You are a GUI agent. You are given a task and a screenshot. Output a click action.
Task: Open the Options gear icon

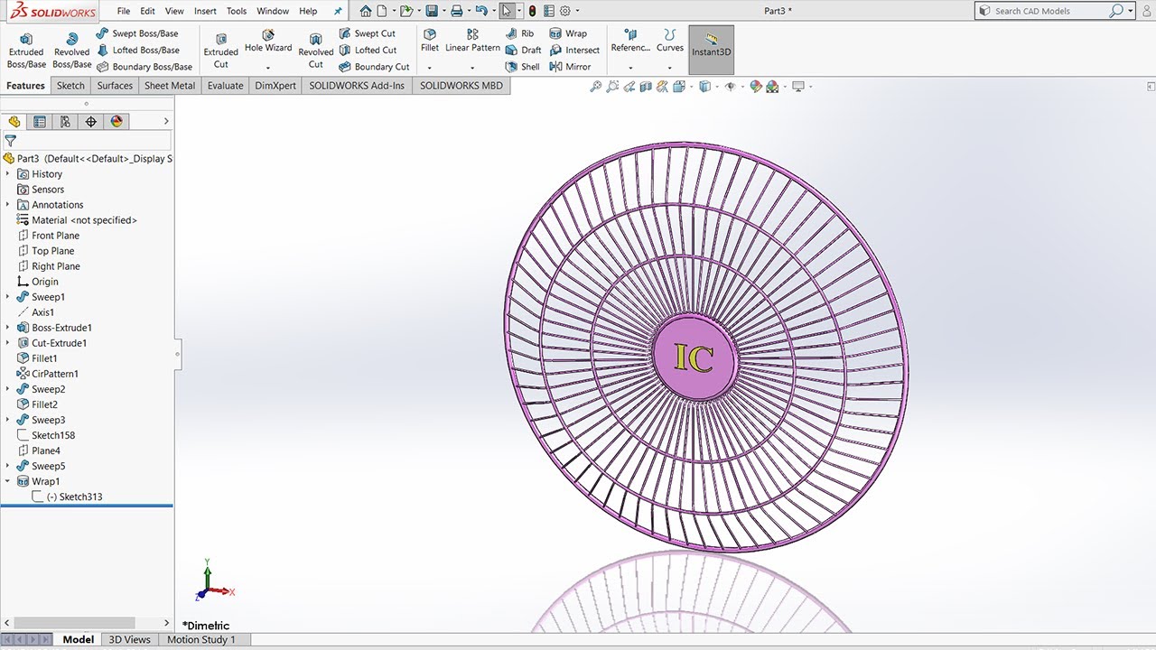coord(565,11)
